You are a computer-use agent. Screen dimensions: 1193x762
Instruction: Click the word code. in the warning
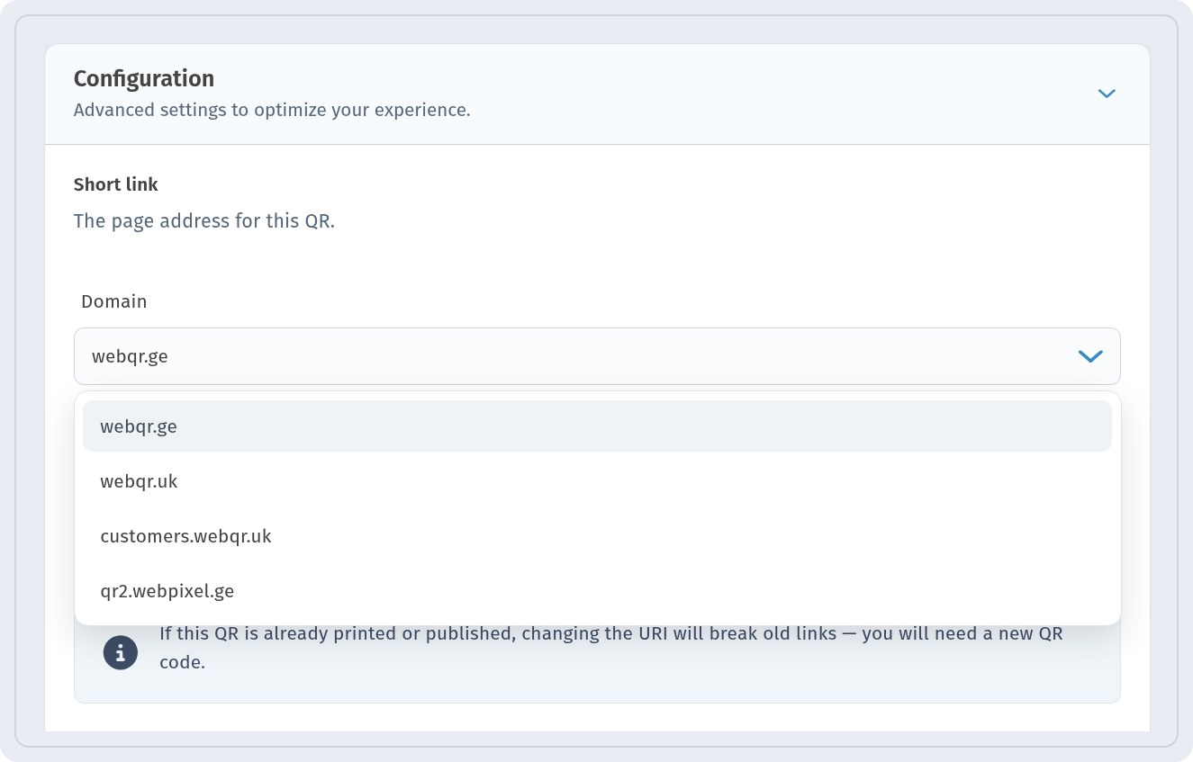tap(183, 664)
